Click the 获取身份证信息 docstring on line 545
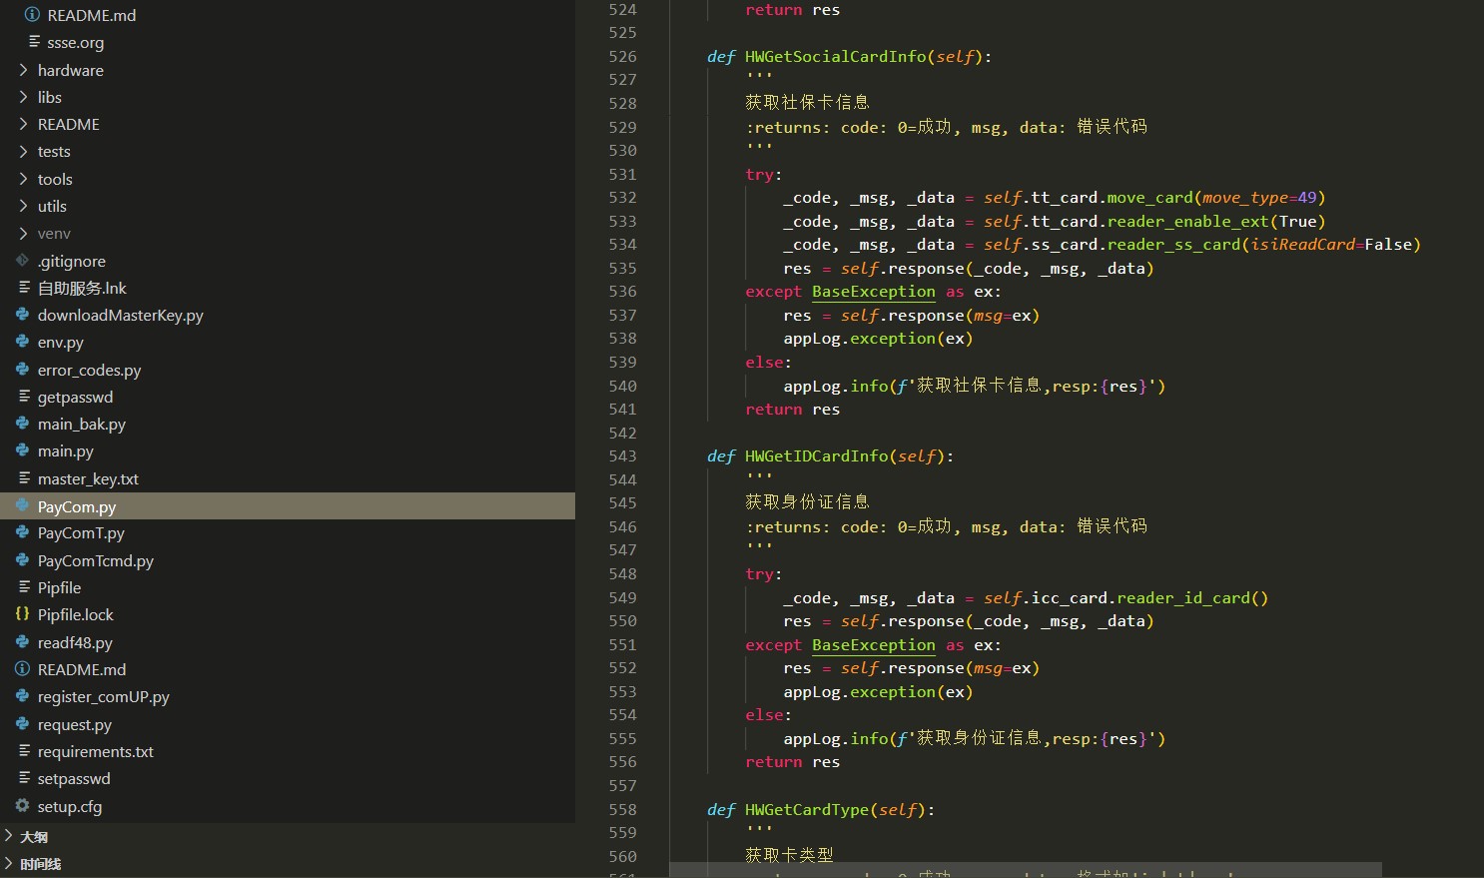The width and height of the screenshot is (1484, 878). pos(807,501)
